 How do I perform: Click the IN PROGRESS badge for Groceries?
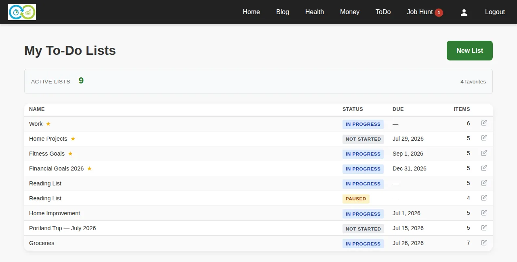click(363, 244)
